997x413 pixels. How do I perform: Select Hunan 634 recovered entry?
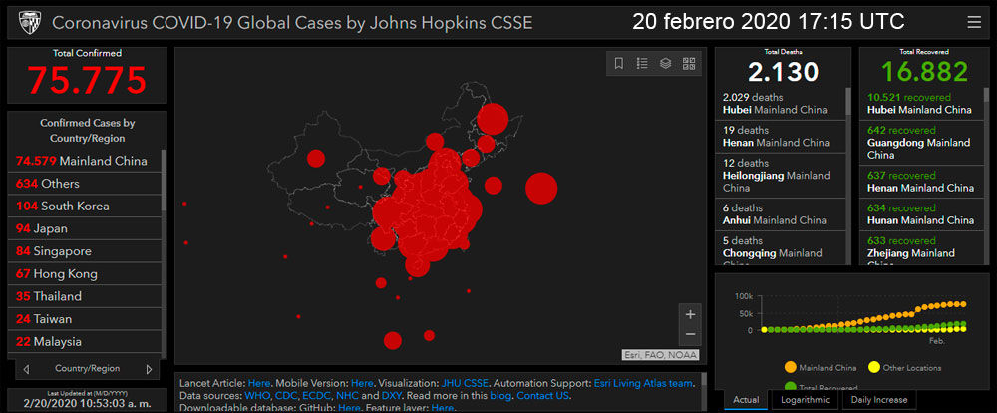pyautogui.click(x=922, y=214)
